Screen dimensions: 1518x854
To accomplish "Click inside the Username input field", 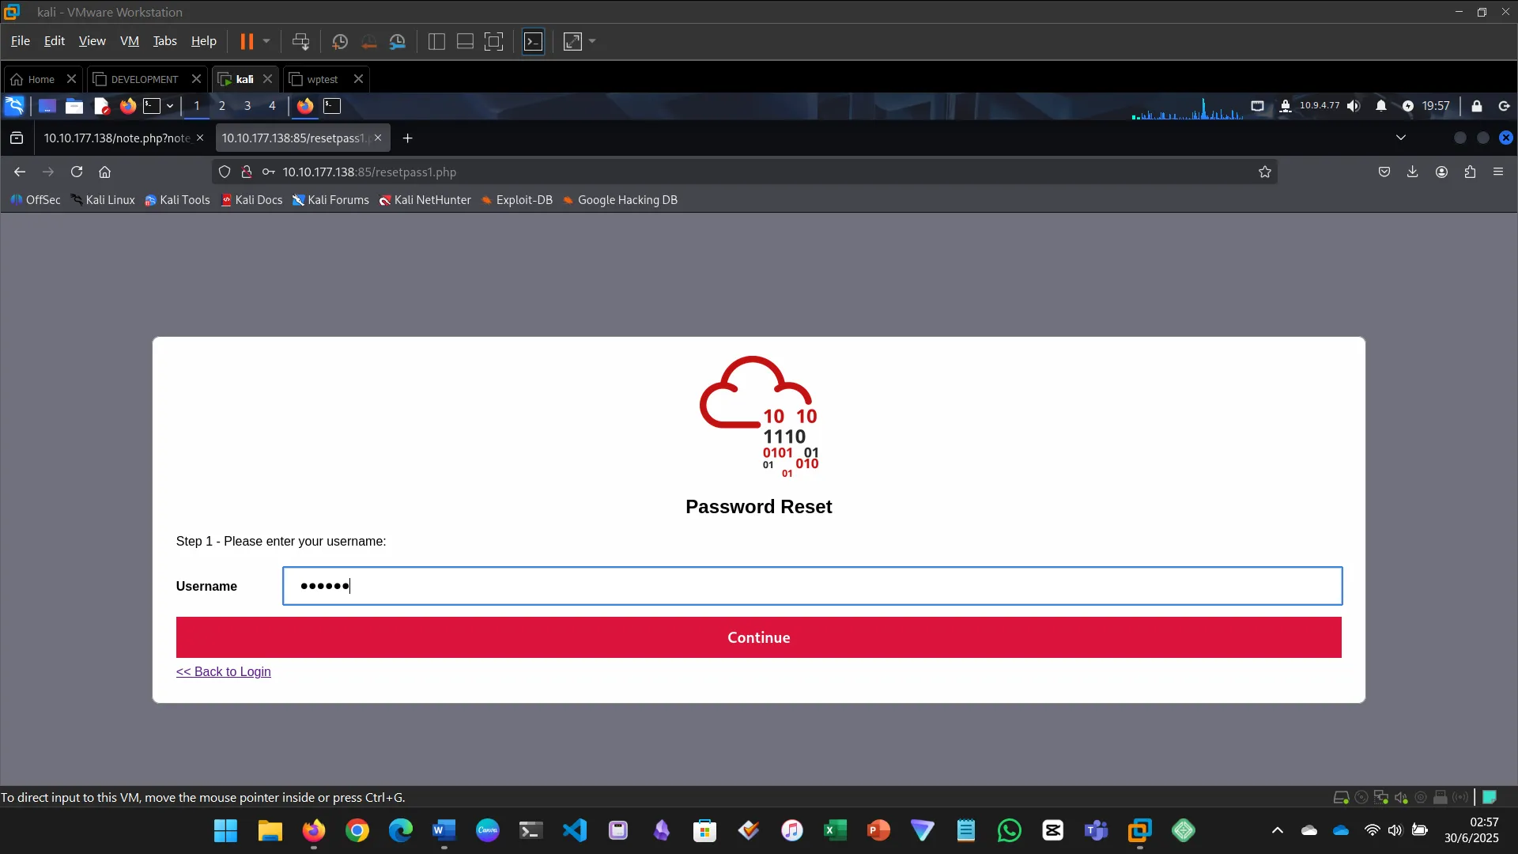I will tap(812, 586).
